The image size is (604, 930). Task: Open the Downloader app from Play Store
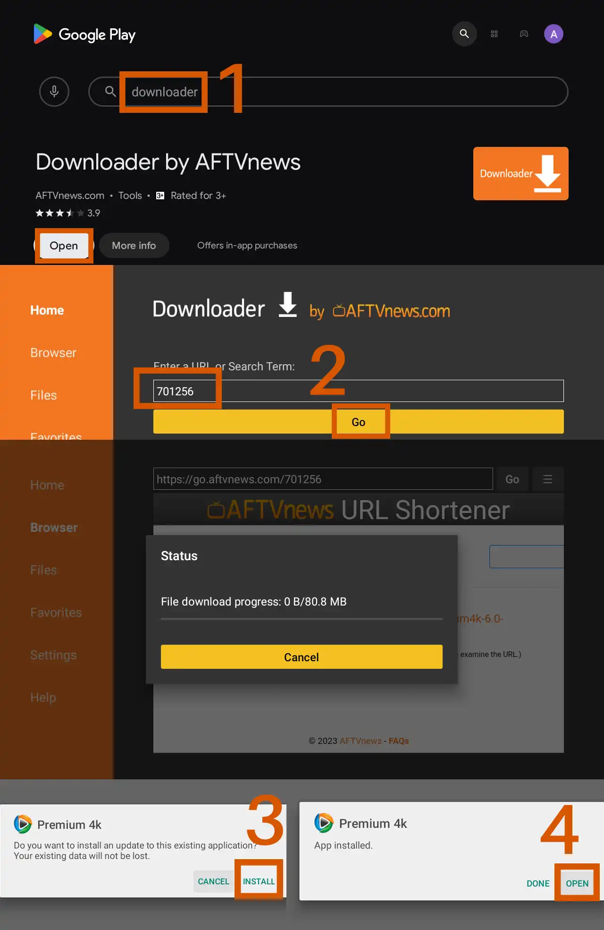pyautogui.click(x=64, y=246)
